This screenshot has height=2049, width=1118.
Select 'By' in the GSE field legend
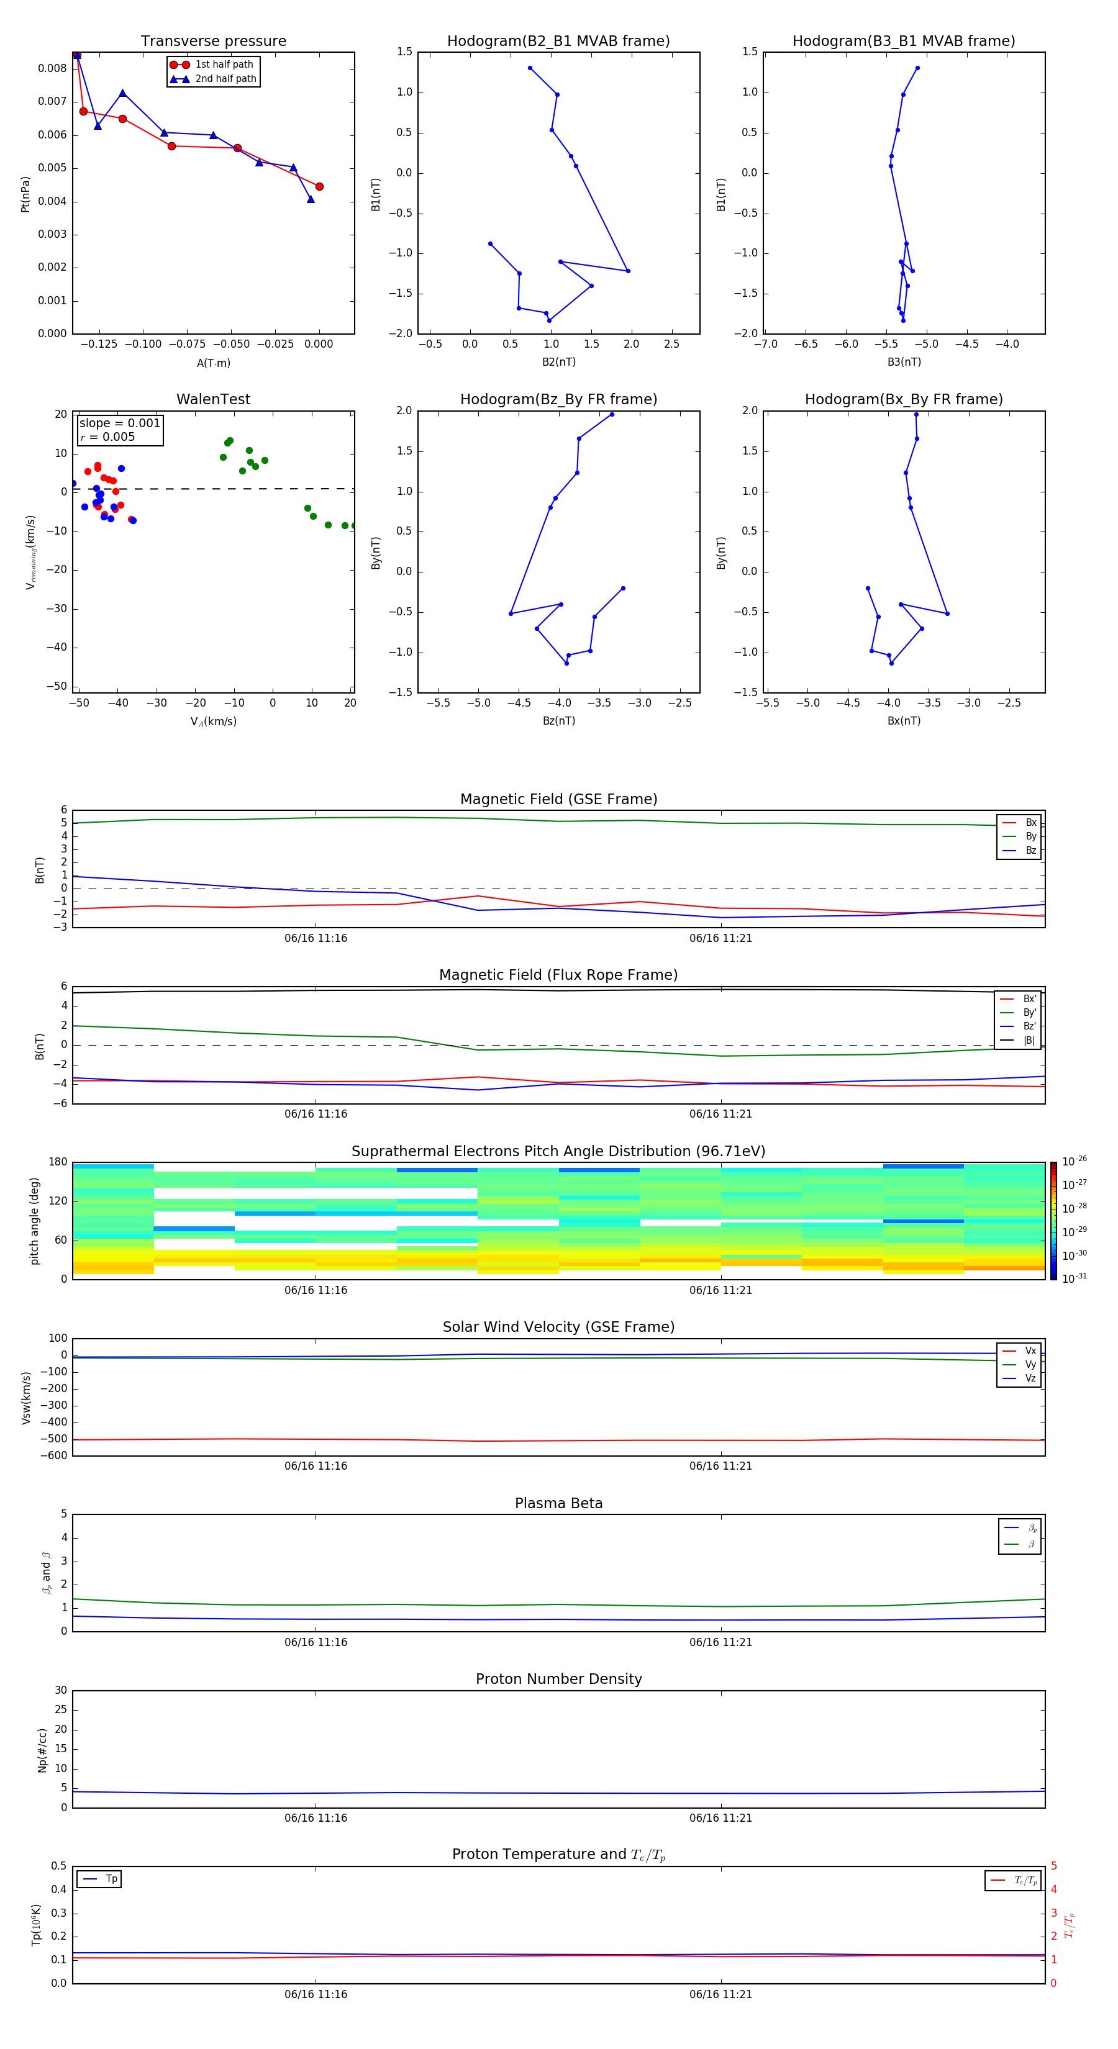click(1020, 836)
